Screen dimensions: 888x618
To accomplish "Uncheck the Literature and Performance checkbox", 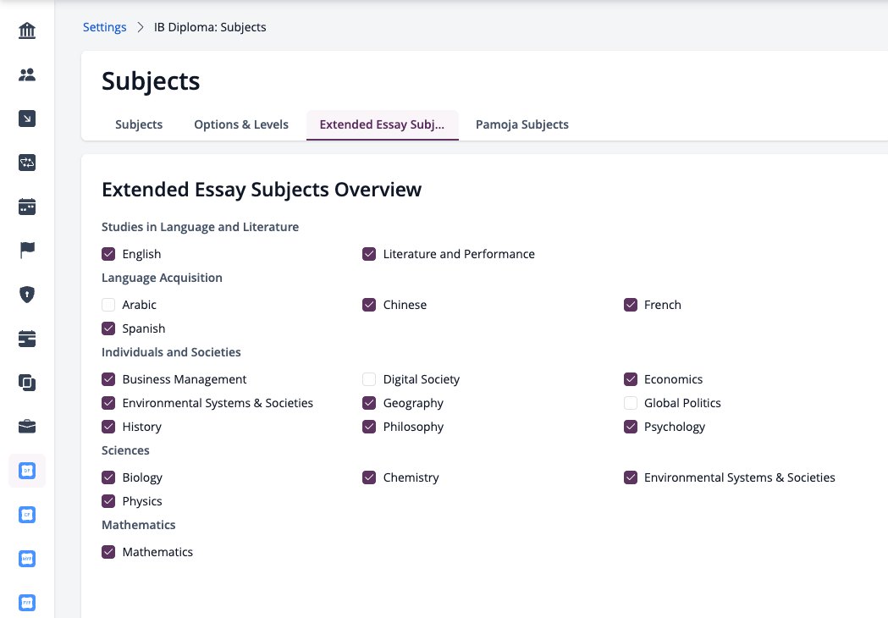I will coord(369,254).
